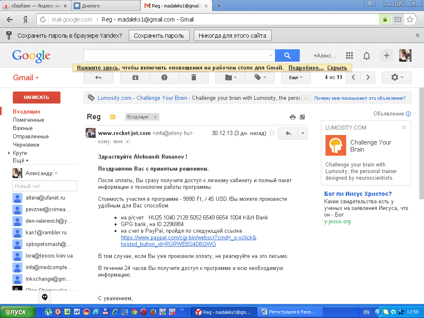Click the Gmail search input field

point(176,55)
